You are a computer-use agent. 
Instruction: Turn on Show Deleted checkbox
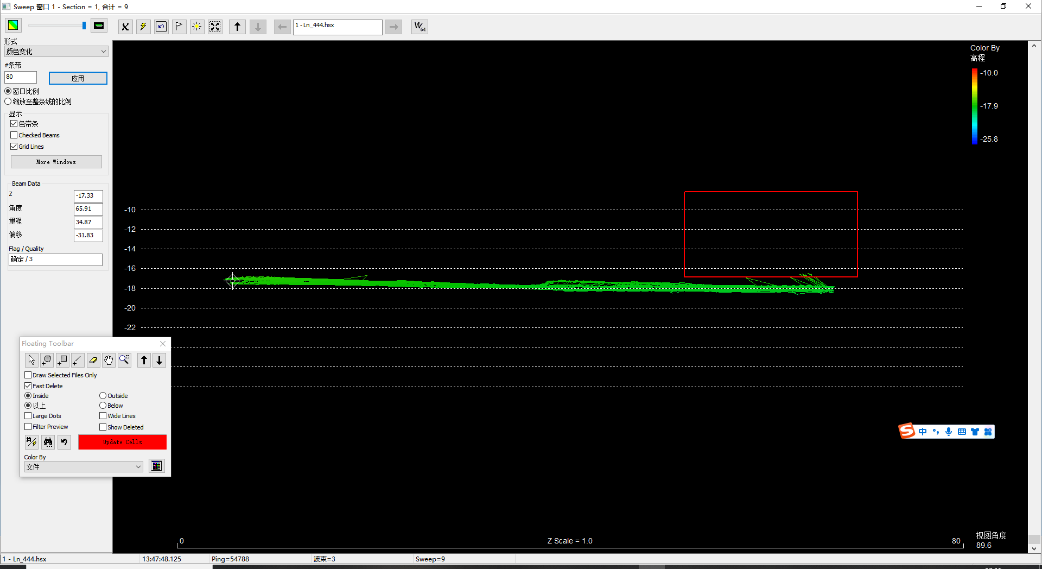103,427
